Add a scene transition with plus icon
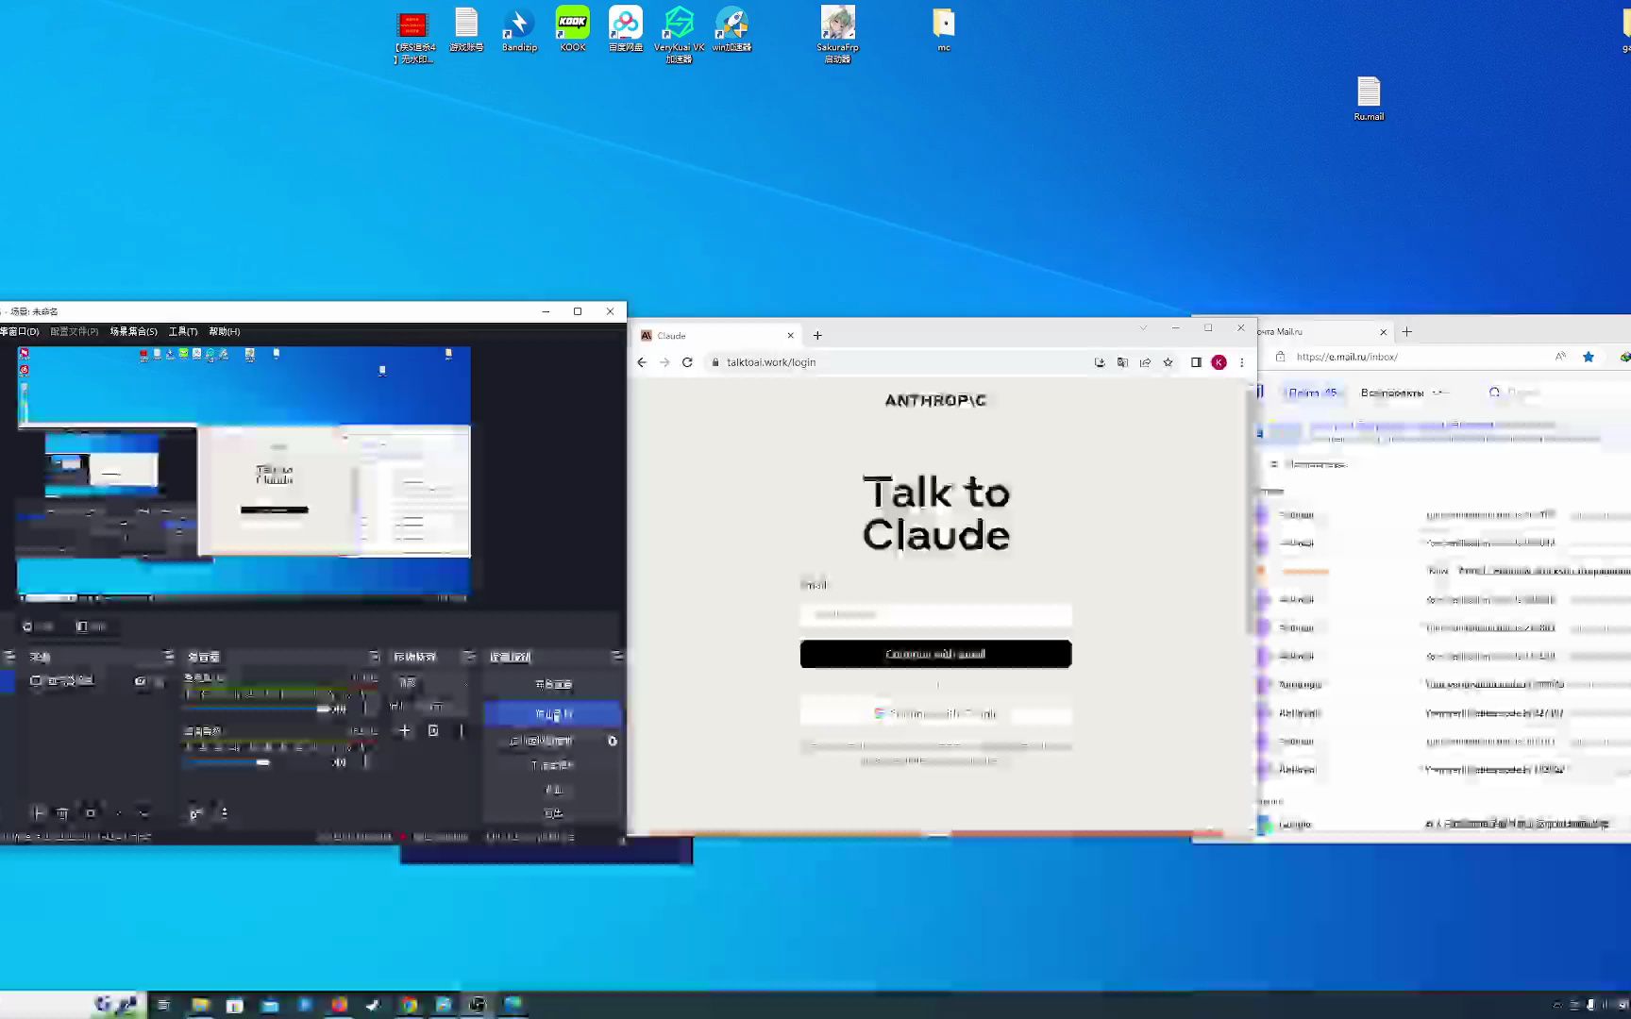This screenshot has height=1019, width=1631. click(405, 730)
